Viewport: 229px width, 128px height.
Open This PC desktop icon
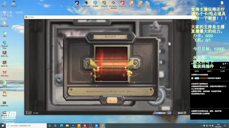(x=4, y=4)
